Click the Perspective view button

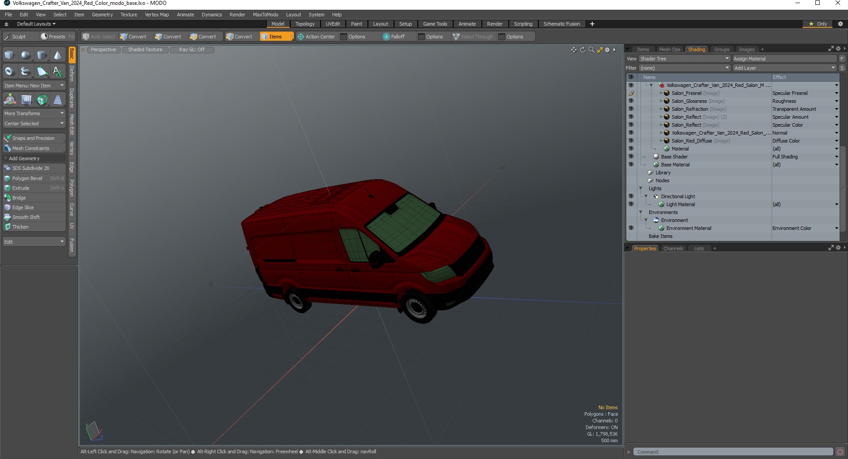point(103,50)
